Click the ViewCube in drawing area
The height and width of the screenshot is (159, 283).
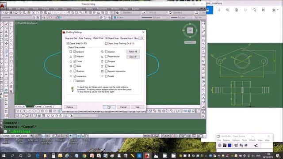coord(190,30)
